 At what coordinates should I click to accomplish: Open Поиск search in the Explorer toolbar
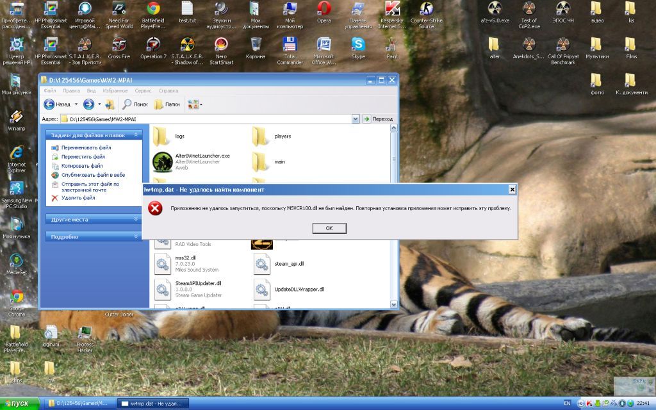pyautogui.click(x=135, y=104)
